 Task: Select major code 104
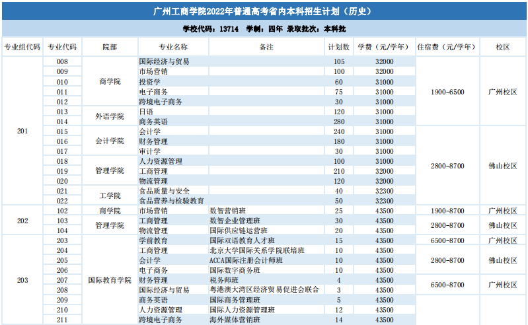(62, 231)
